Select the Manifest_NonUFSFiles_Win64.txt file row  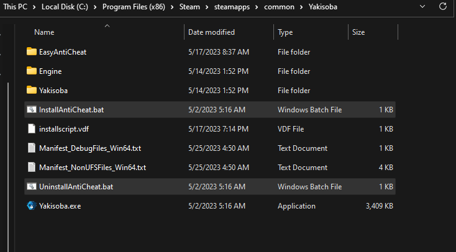click(210, 168)
